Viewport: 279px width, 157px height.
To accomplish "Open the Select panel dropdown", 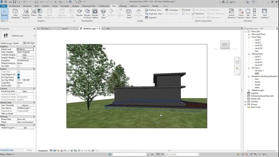I will [x=4, y=21].
